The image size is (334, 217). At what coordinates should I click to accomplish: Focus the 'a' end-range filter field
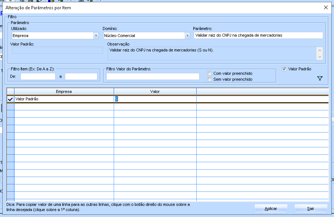[x=81, y=76]
